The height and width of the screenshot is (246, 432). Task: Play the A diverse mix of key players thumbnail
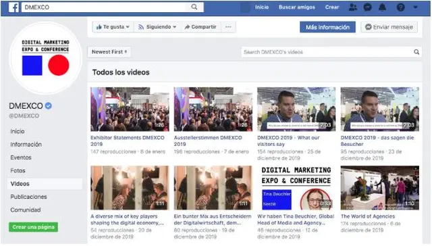(x=130, y=188)
